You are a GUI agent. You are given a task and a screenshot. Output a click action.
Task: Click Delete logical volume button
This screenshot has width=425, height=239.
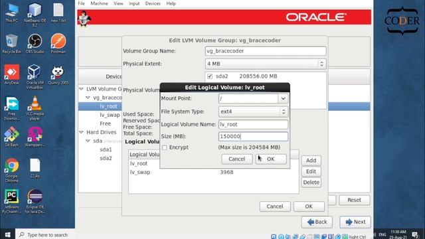[x=311, y=183]
